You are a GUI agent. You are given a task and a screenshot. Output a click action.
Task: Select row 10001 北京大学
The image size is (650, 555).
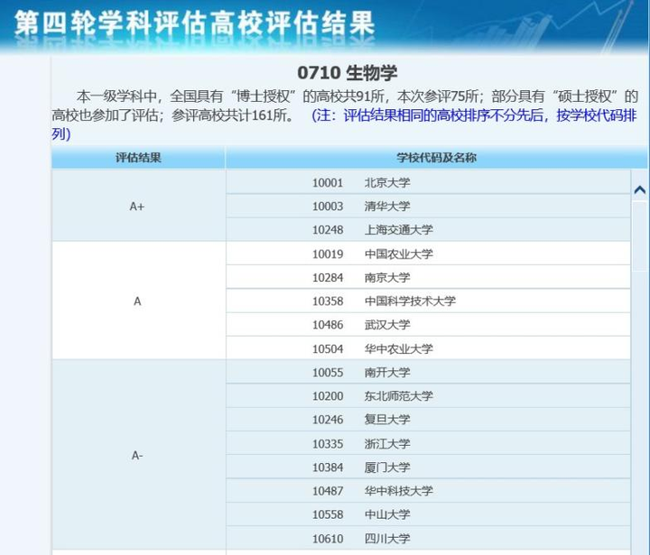[428, 182]
